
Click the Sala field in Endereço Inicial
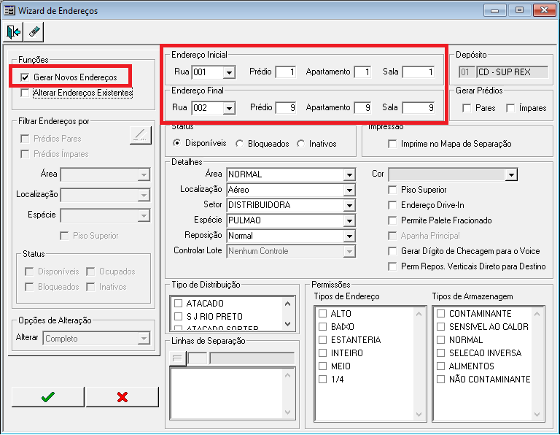[x=419, y=72]
